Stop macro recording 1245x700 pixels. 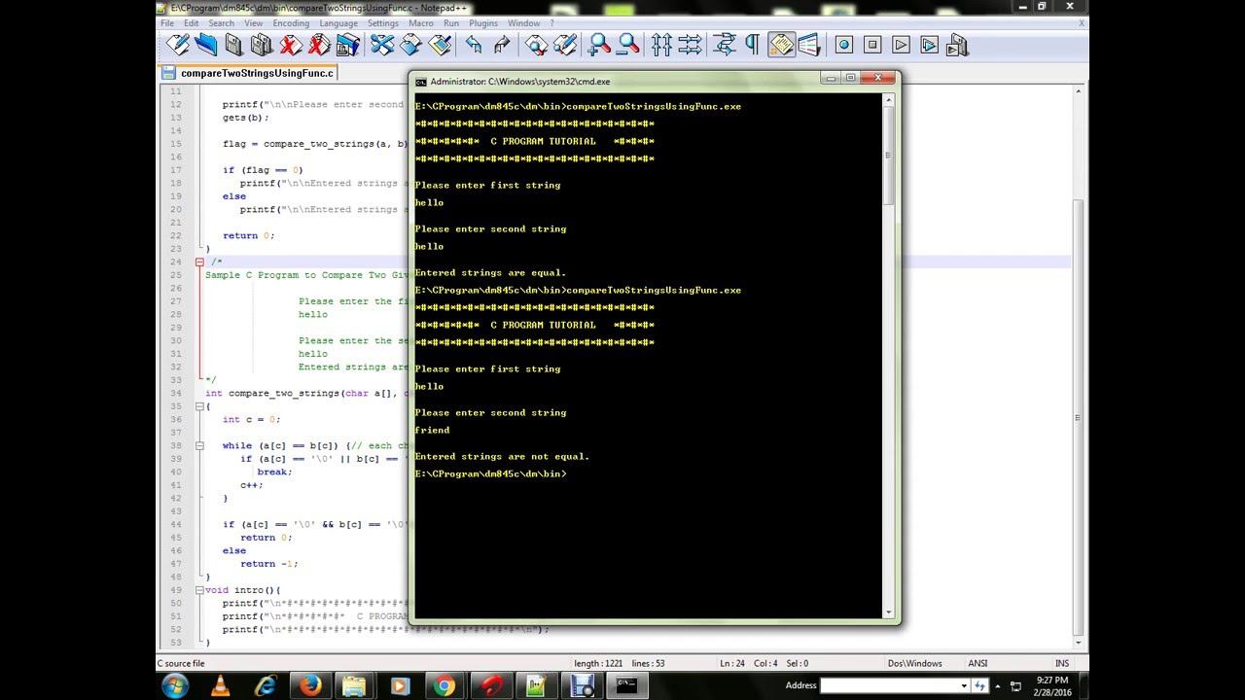coord(872,45)
